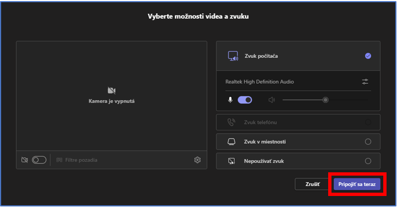
Task: Adjust the speaker volume slider handle
Action: click(x=325, y=100)
